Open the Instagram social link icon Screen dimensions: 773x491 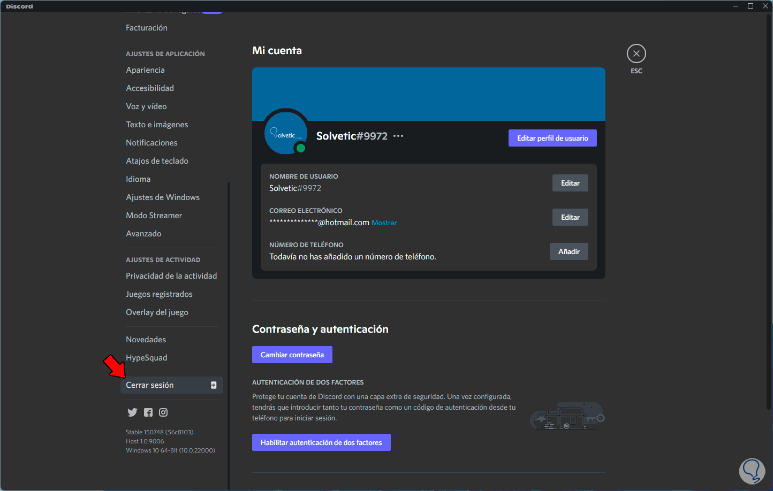[x=163, y=412]
